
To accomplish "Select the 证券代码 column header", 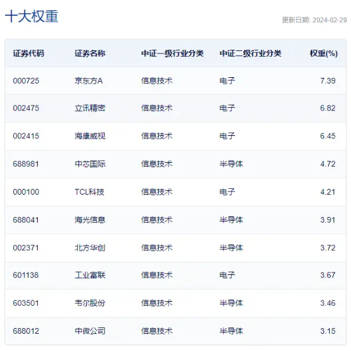I will pos(29,54).
